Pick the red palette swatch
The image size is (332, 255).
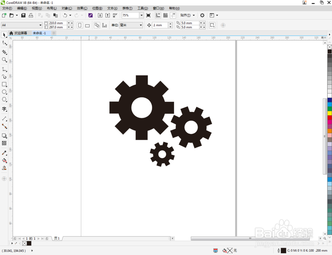[330, 118]
